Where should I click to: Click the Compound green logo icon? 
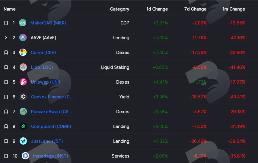pyautogui.click(x=23, y=126)
